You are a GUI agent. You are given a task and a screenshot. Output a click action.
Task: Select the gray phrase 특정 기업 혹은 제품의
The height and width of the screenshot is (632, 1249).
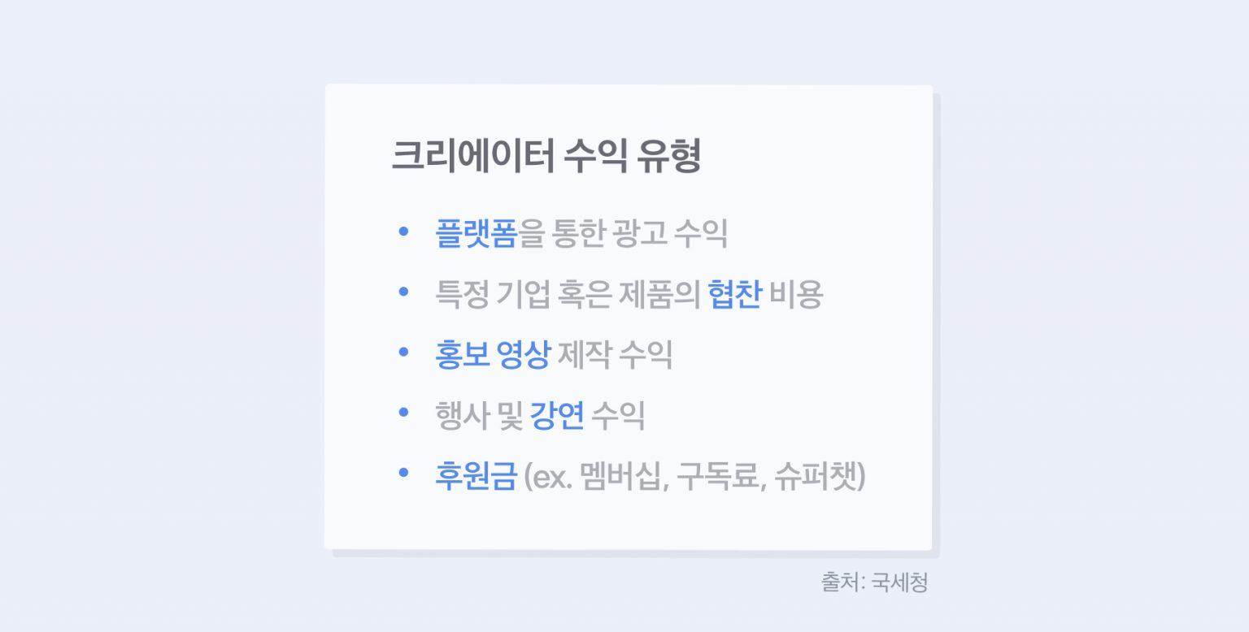(568, 294)
